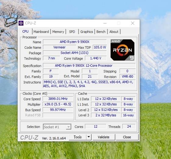Expand the Socket #1 selection combo box
171x159 pixels.
pos(57,127)
